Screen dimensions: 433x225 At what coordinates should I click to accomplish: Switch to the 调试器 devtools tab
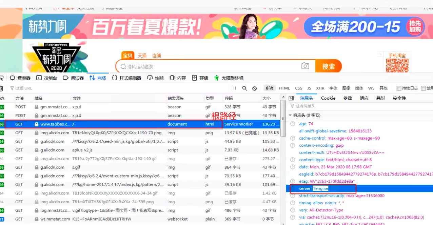tap(73, 78)
